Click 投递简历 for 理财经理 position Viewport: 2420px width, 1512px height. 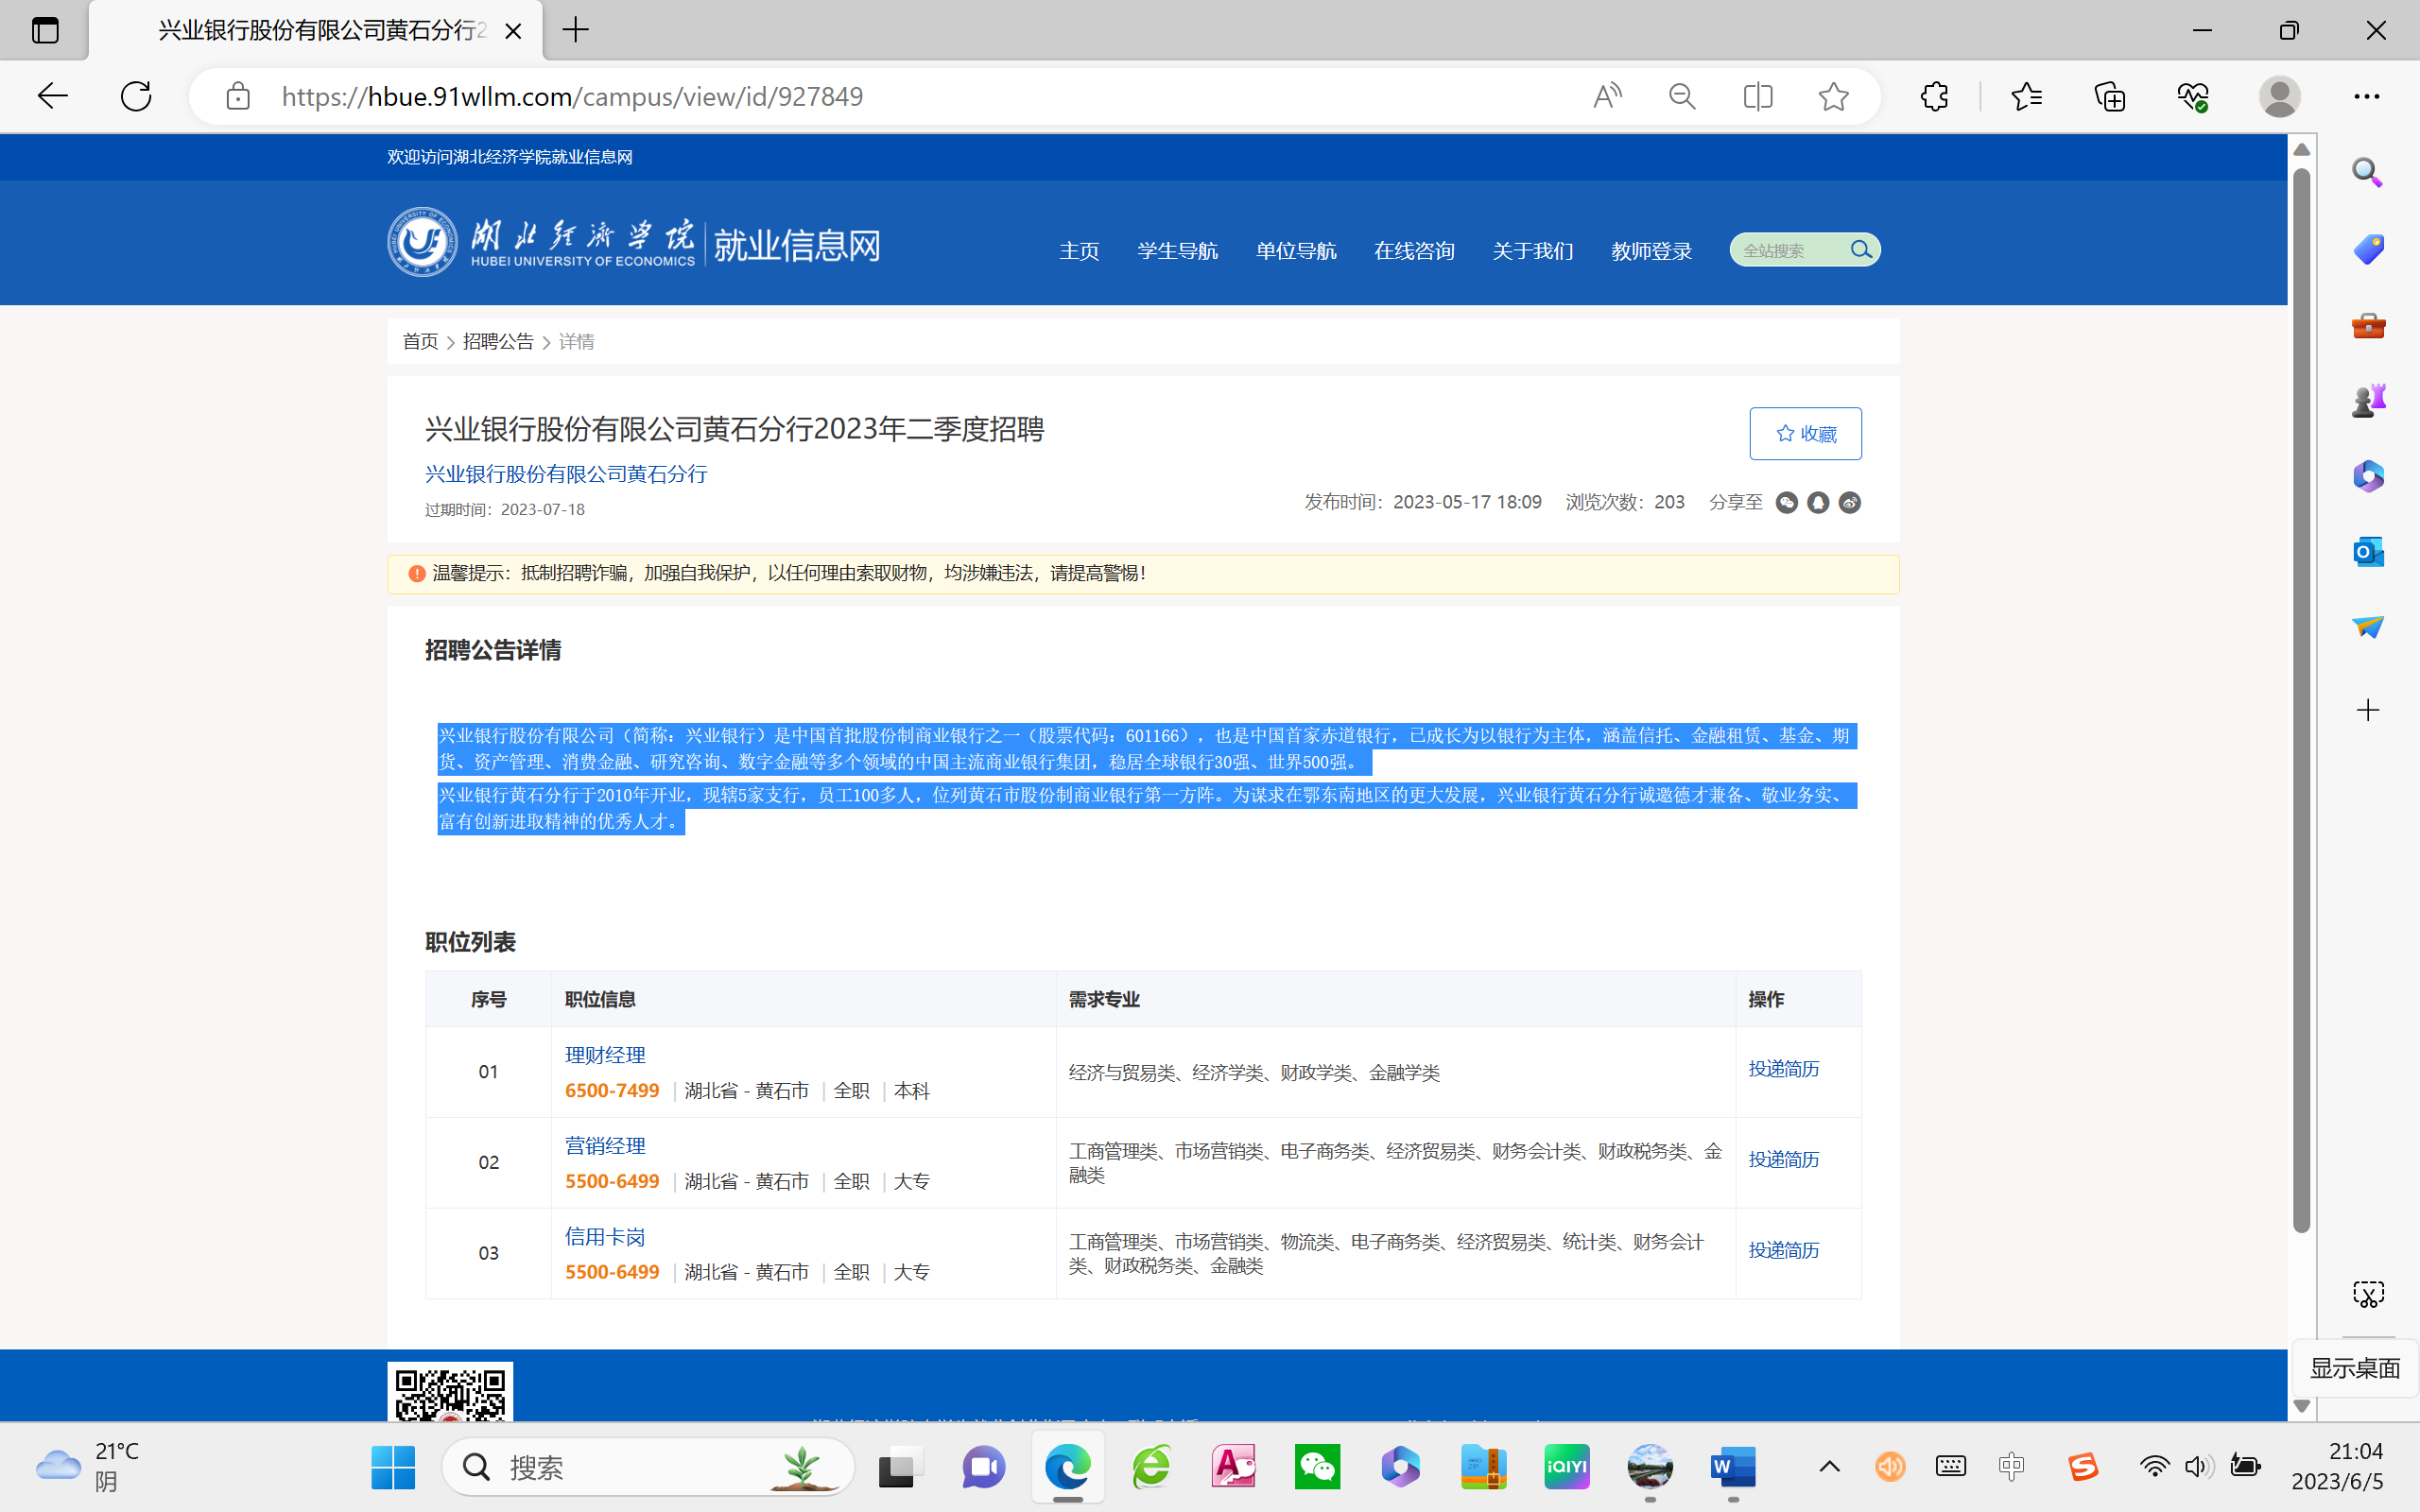[1783, 1069]
